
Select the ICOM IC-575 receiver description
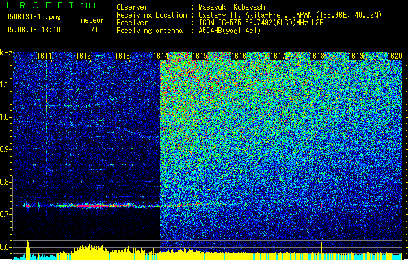(261, 23)
